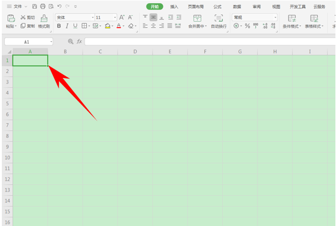Toggle Bold formatting
This screenshot has width=336, height=226.
click(x=59, y=26)
